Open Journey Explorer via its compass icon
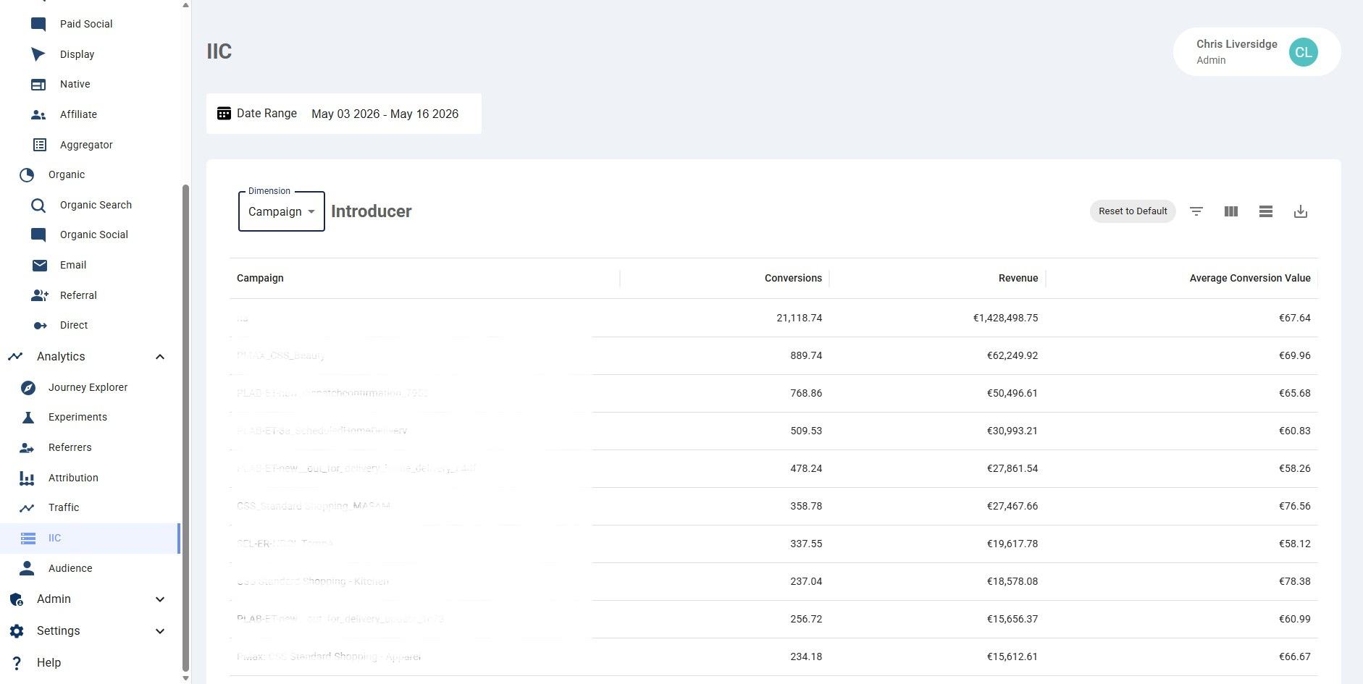The height and width of the screenshot is (684, 1363). click(28, 387)
